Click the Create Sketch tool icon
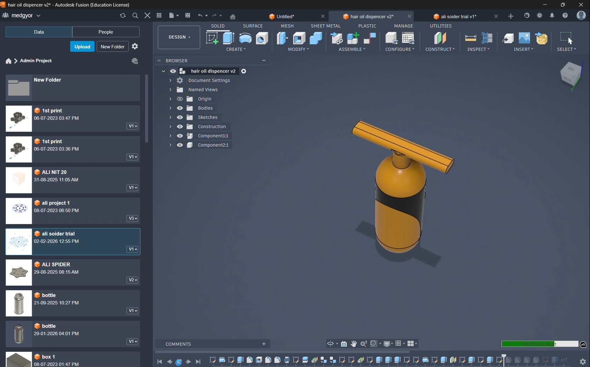 point(212,38)
